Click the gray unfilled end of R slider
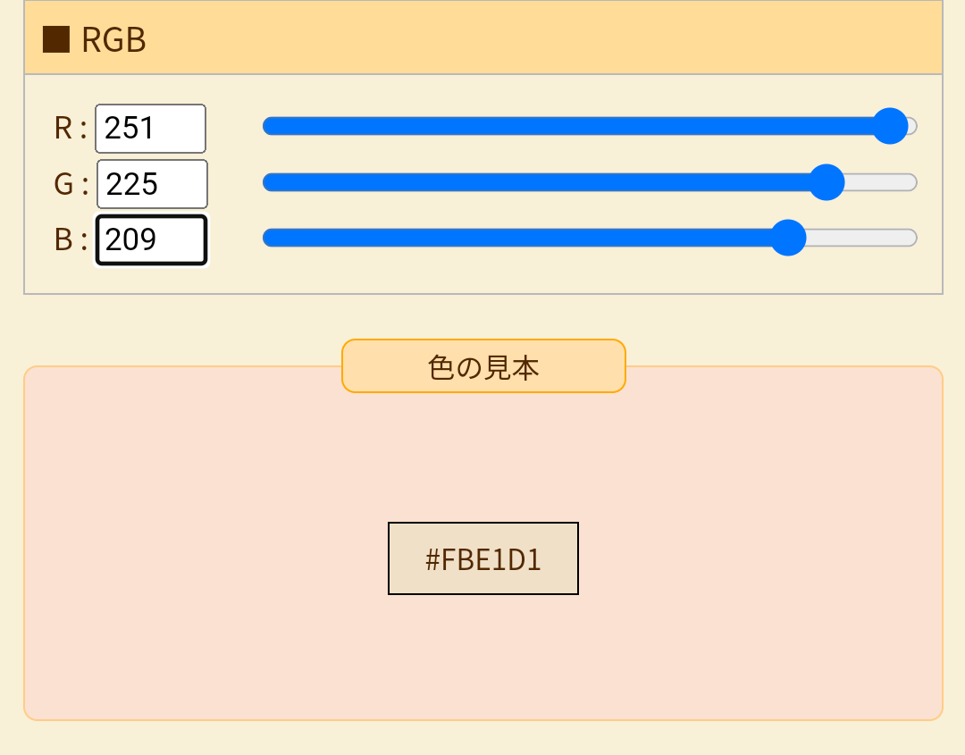Viewport: 965px width, 755px height. [912, 126]
